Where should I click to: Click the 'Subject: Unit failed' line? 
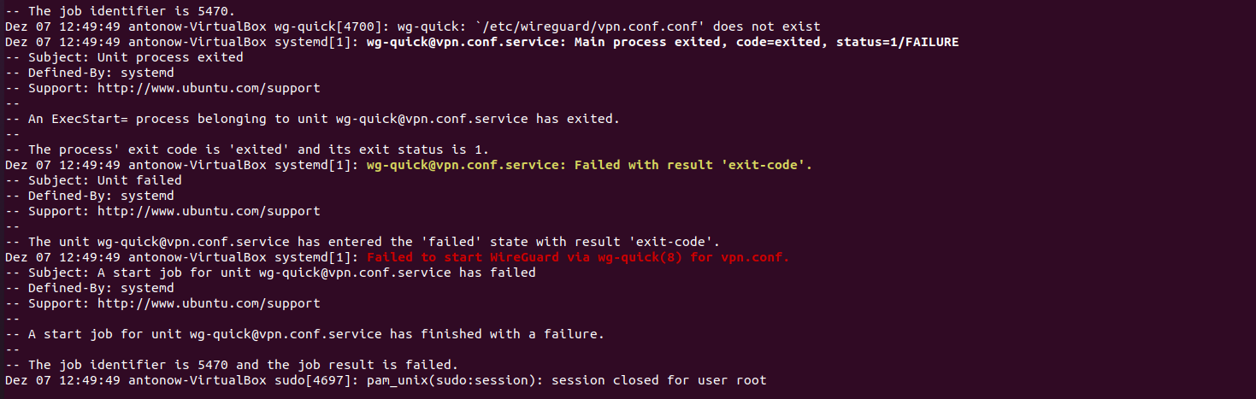(93, 180)
